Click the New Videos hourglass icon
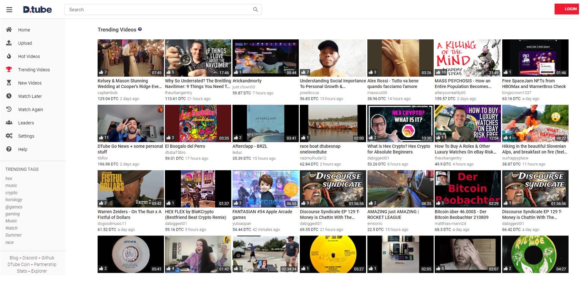The image size is (580, 290). [x=9, y=83]
